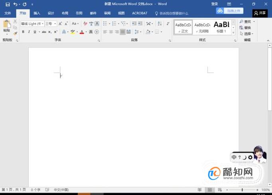The width and height of the screenshot is (272, 195).
Task: Select the 正文 style
Action: click(183, 28)
